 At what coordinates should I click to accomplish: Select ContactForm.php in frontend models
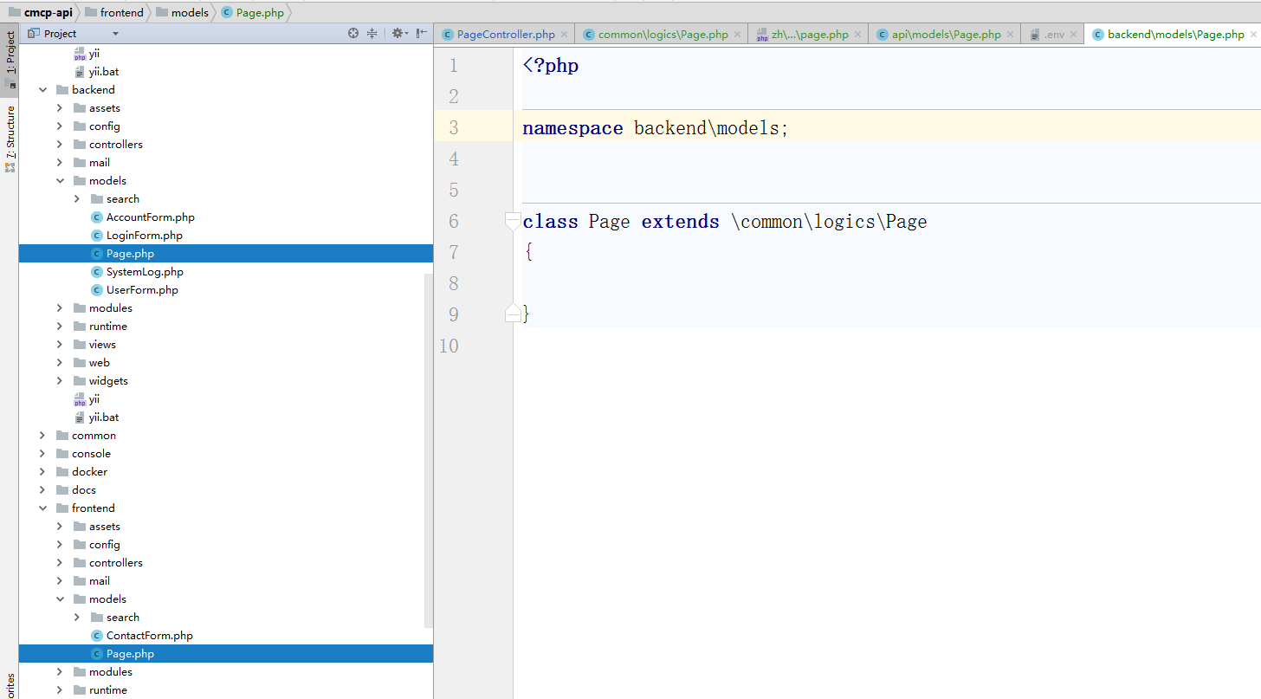click(149, 636)
